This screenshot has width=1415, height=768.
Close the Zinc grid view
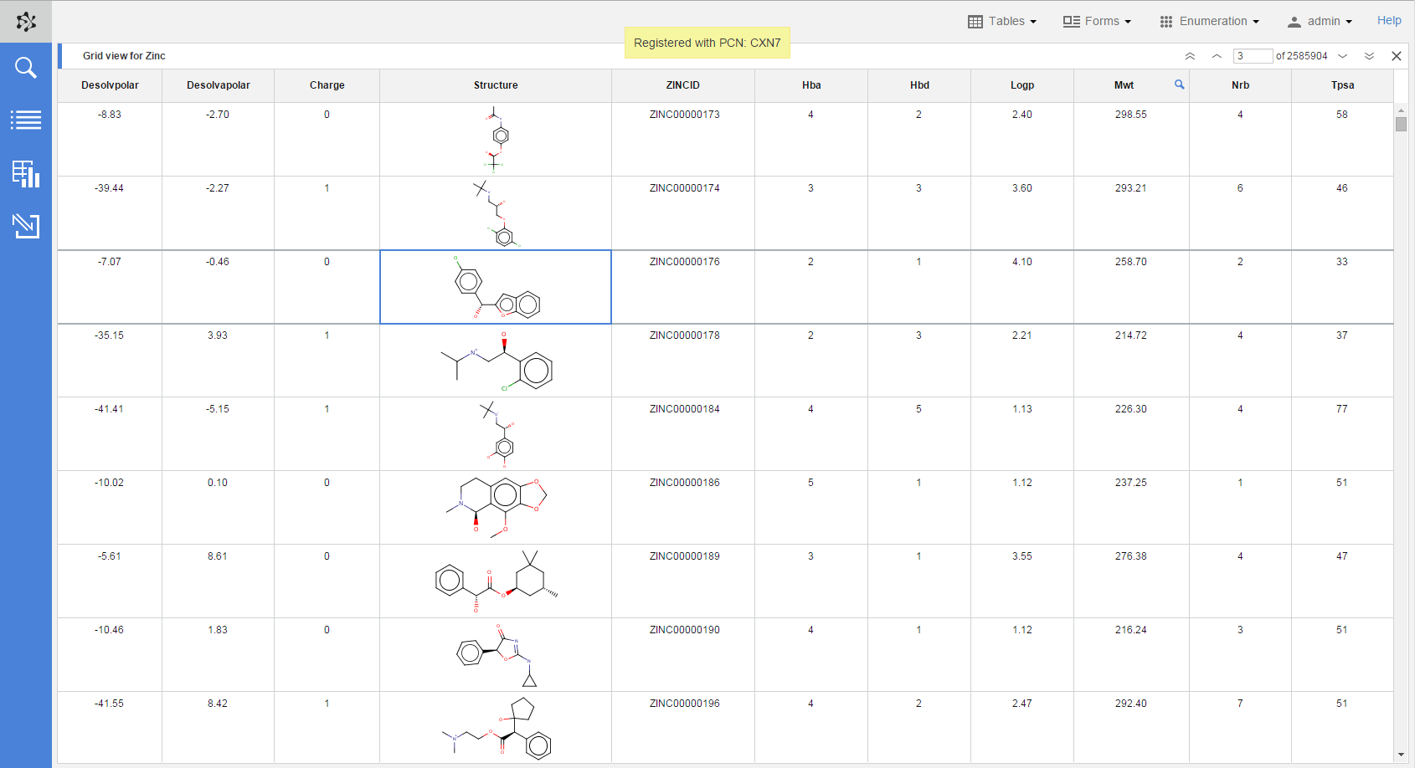1396,56
